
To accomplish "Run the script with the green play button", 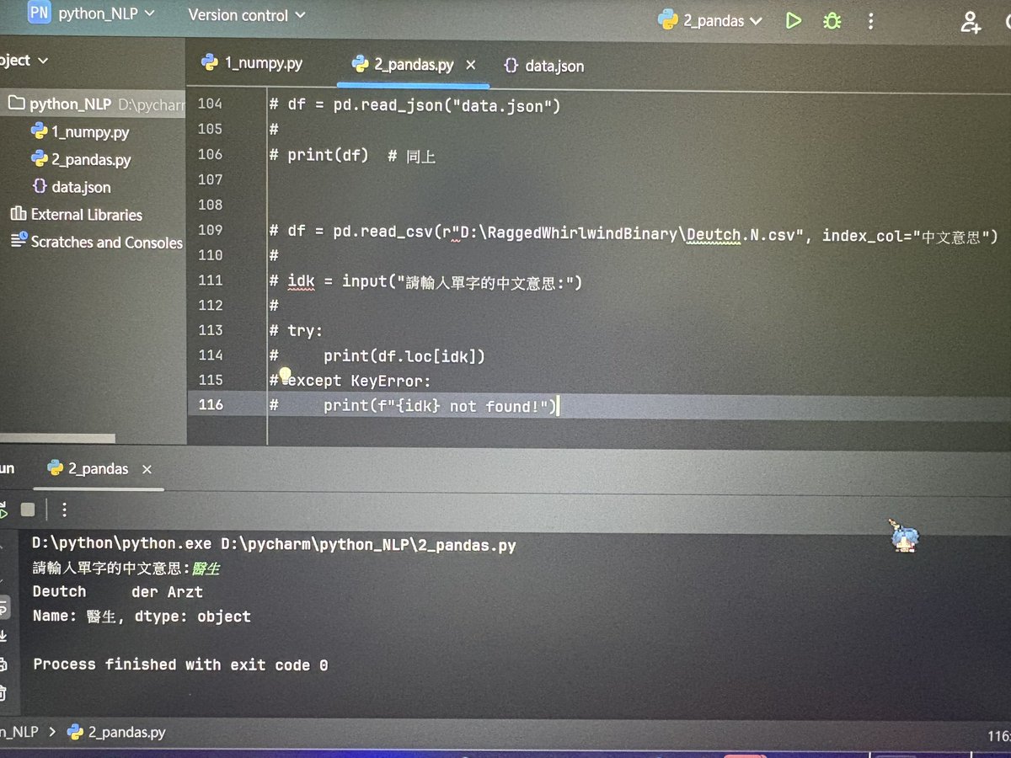I will (793, 21).
